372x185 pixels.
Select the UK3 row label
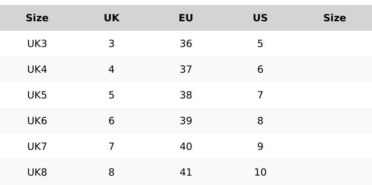pyautogui.click(x=37, y=44)
